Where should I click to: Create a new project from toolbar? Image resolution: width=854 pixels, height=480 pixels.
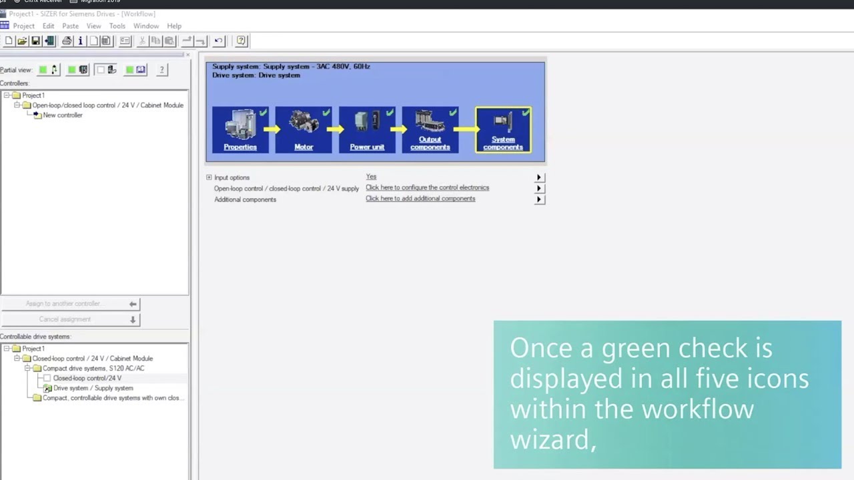click(9, 41)
